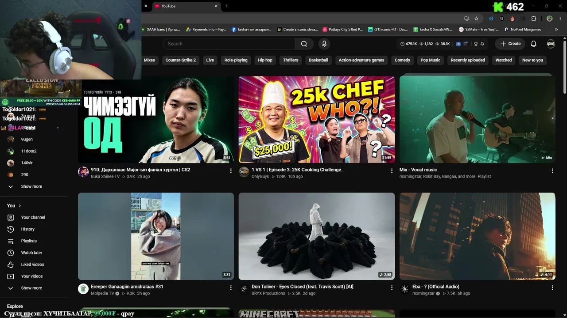
Task: Open the Watch later clock icon
Action: [x=11, y=253]
